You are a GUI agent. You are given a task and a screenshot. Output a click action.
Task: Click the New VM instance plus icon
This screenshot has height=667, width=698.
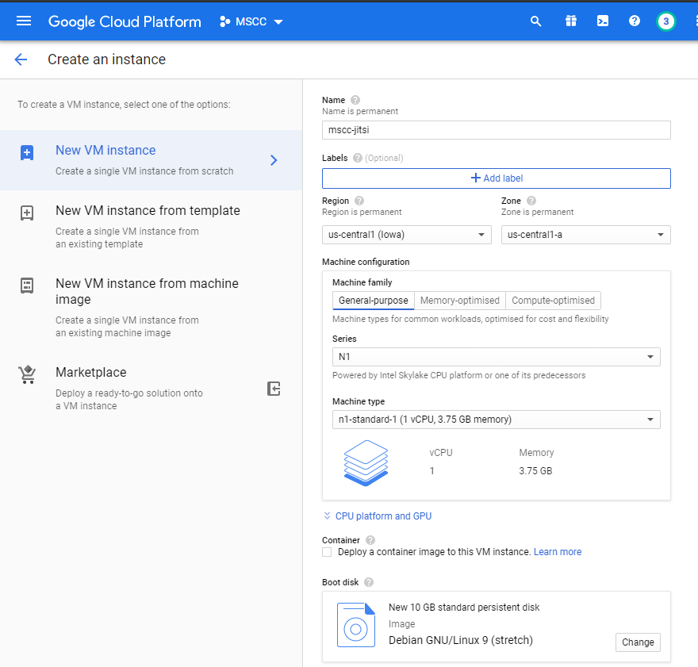[x=27, y=152]
